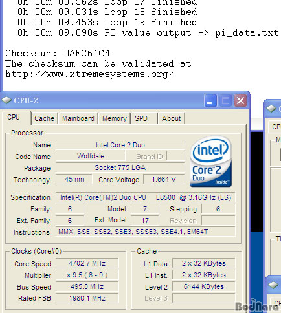This screenshot has width=281, height=313.
Task: Minimize the CPU-Z window
Action: click(x=210, y=100)
